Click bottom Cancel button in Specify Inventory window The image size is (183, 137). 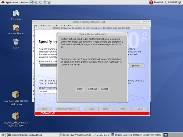click(140, 109)
